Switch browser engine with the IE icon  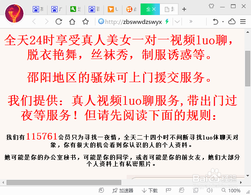pos(182,190)
